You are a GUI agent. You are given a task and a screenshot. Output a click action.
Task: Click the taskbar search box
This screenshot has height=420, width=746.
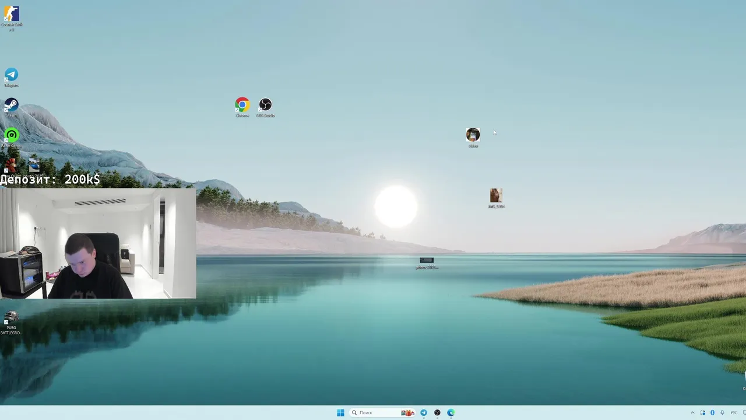click(382, 412)
